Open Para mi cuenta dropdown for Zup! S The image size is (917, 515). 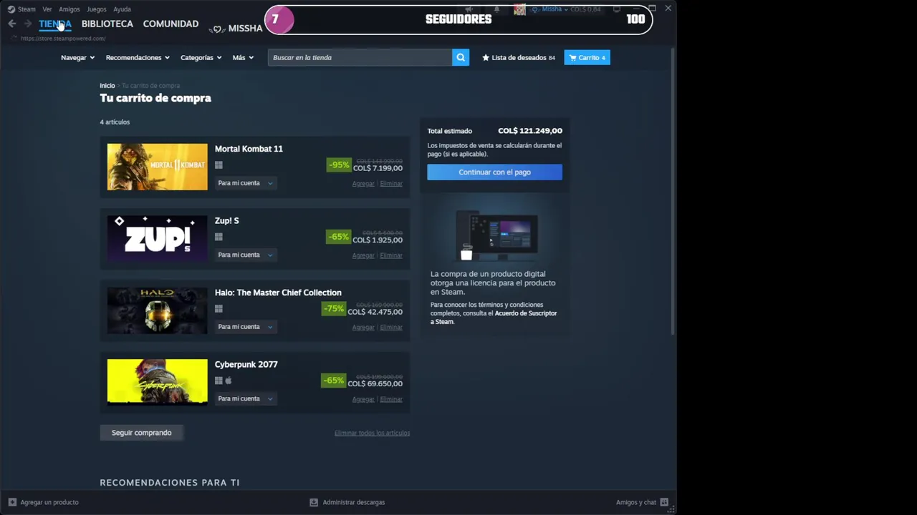pos(245,255)
